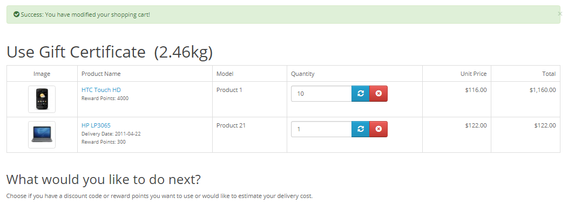Click the green success checkmark icon
The height and width of the screenshot is (205, 568).
pos(16,15)
